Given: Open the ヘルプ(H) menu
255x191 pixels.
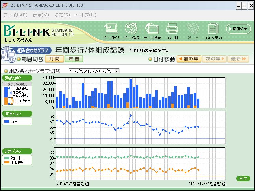Looking at the screenshot, I should 86,15.
